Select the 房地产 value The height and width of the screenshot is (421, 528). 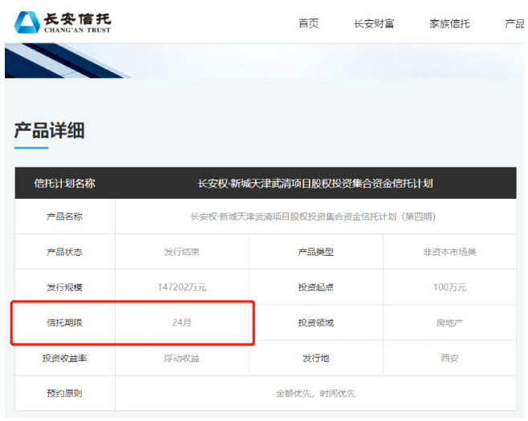449,322
